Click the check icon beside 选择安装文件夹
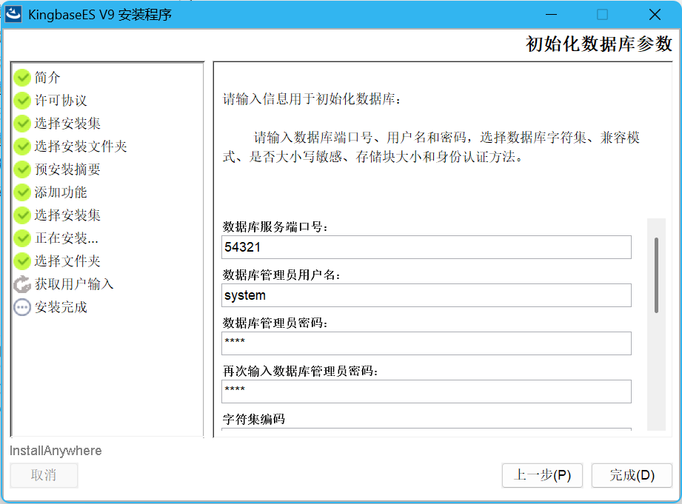 (x=22, y=147)
